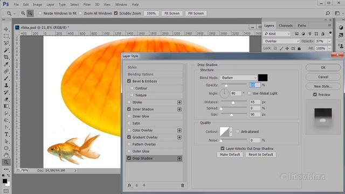Open layer Fill 100% dropdown arrow
The width and height of the screenshot is (345, 194).
[329, 48]
